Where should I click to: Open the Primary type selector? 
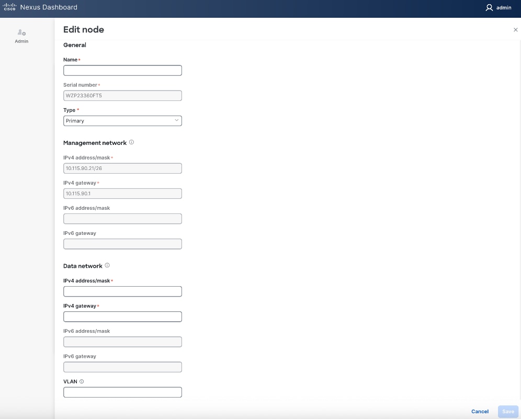(x=122, y=121)
